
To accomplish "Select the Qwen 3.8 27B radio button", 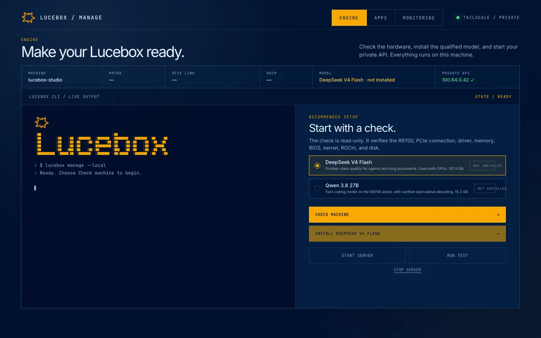I will pyautogui.click(x=317, y=188).
